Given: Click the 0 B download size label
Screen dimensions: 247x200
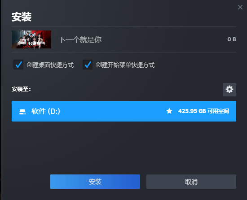Looking at the screenshot, I should click(x=232, y=39).
